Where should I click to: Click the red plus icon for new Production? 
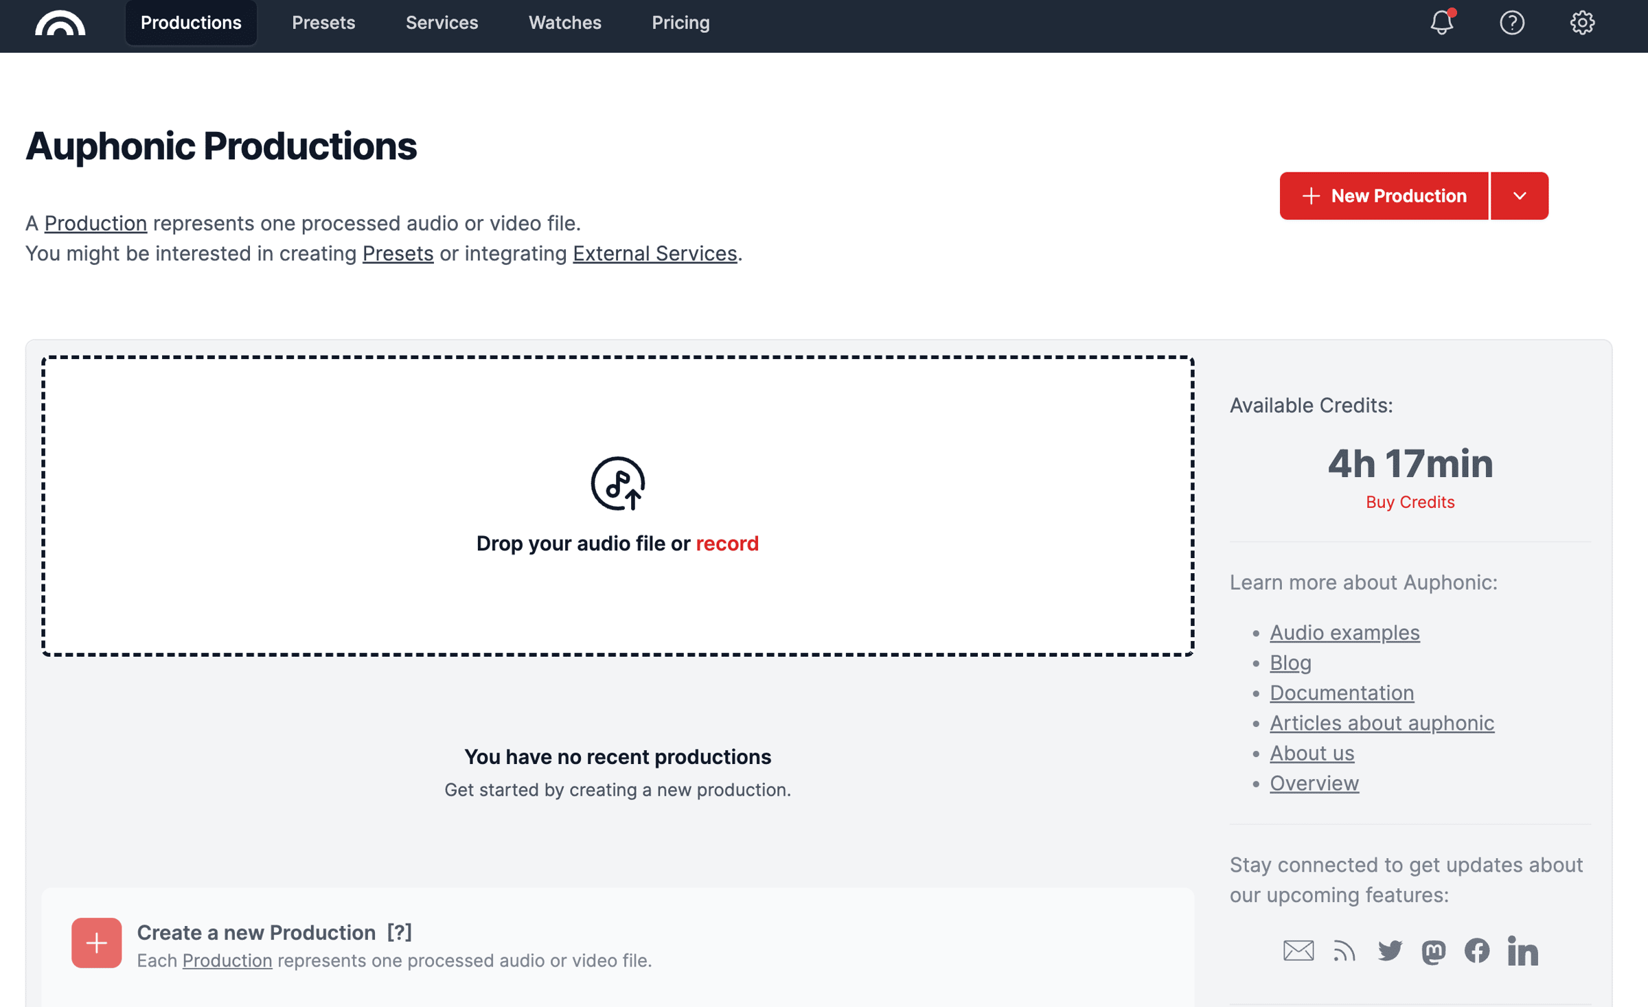tap(97, 942)
